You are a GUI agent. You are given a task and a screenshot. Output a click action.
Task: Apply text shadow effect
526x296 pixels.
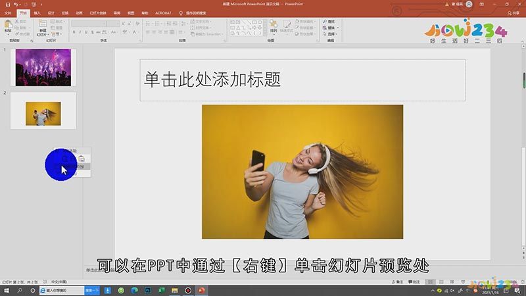(92, 32)
